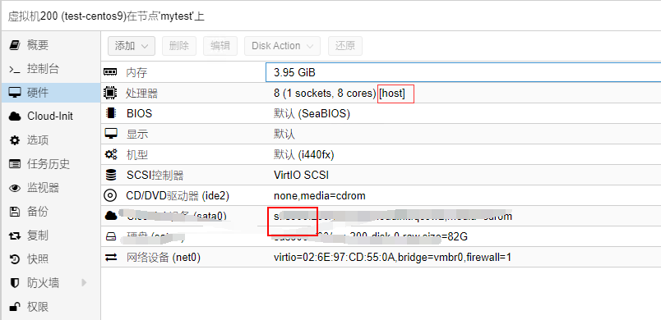
Task: Select the 硬件 hardware section
Action: 51,93
